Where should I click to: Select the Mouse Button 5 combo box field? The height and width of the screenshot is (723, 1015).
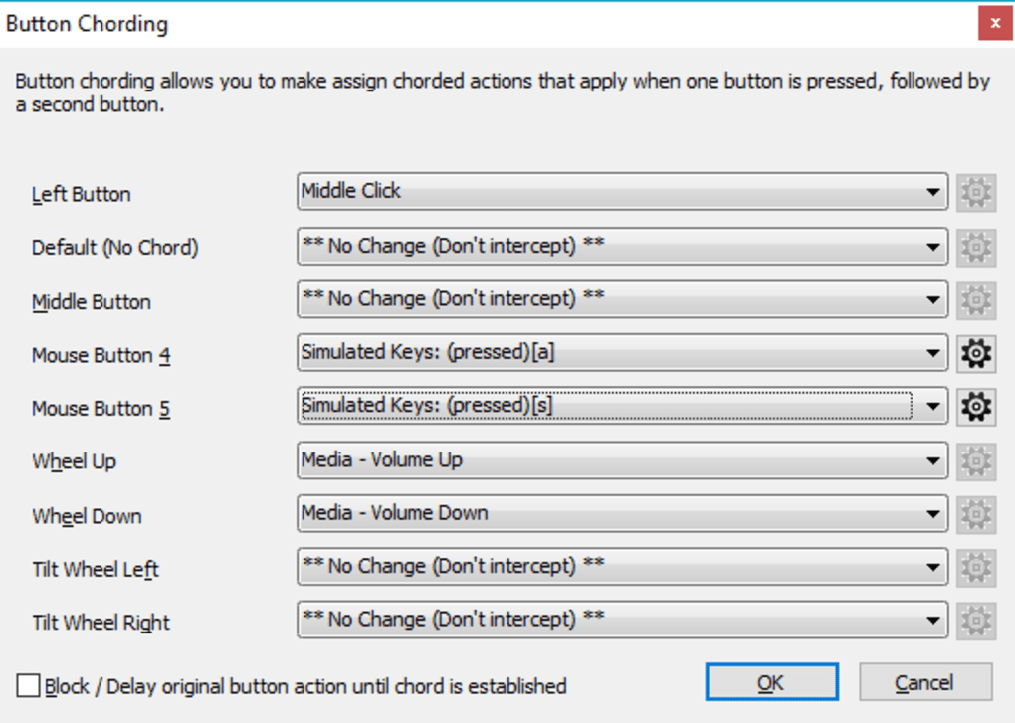[597, 407]
